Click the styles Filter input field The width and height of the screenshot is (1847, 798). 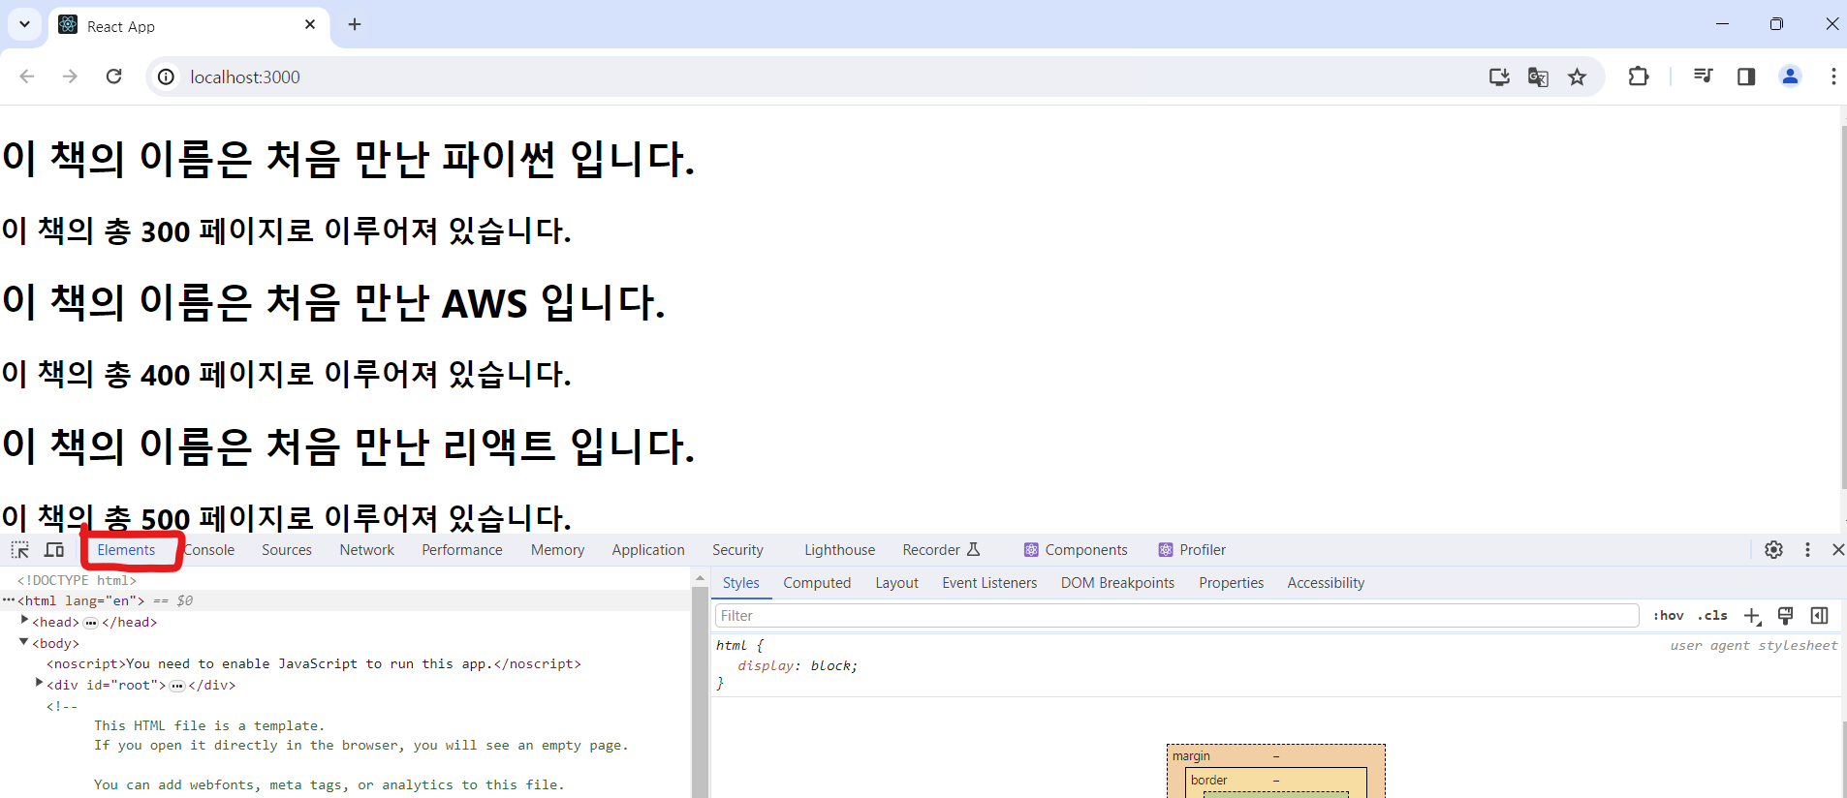click(1176, 616)
